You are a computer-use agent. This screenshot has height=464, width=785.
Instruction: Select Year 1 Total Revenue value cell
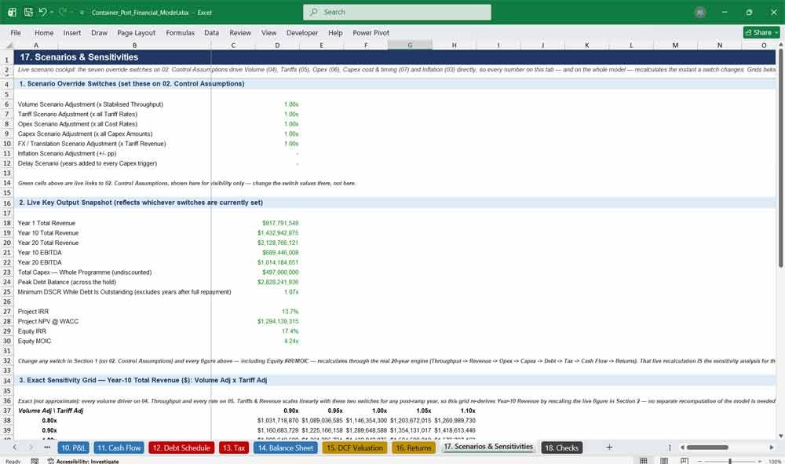tap(277, 223)
